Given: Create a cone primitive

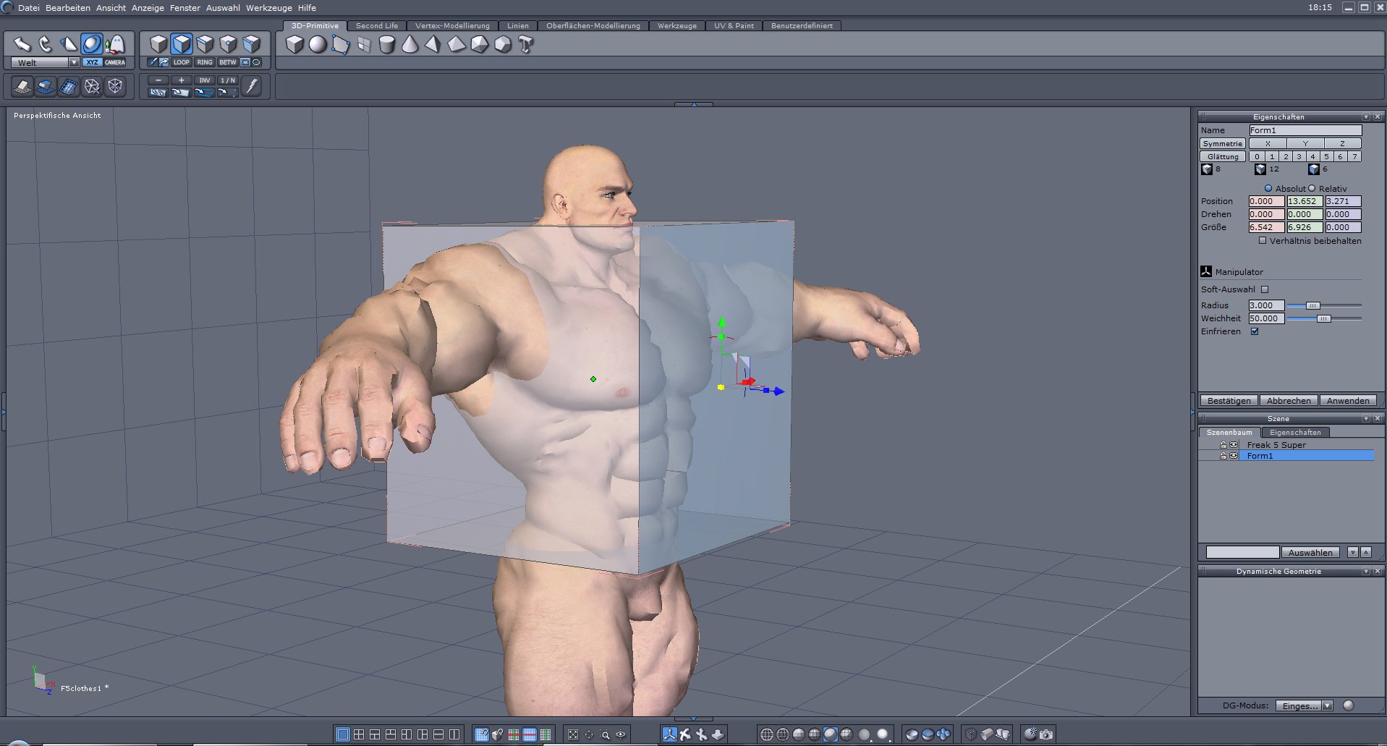Looking at the screenshot, I should pyautogui.click(x=410, y=45).
